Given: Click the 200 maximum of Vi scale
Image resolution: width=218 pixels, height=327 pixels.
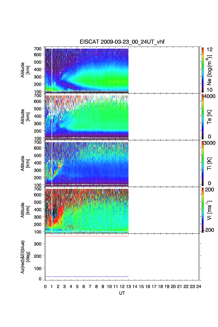Looking at the screenshot, I should click(x=209, y=189).
